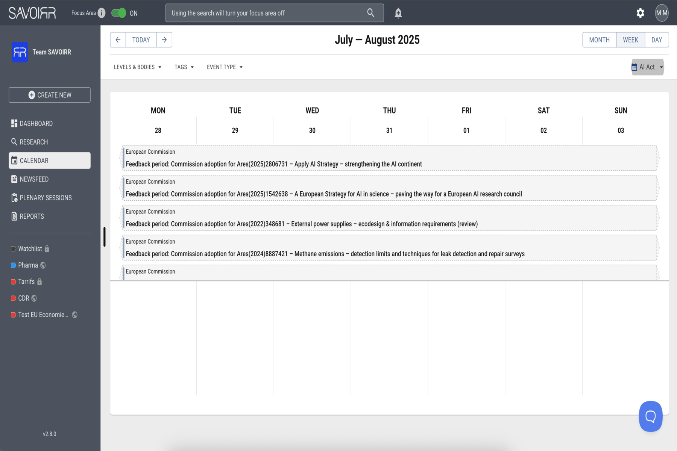Select the Watchlist focus area
This screenshot has width=677, height=451.
30,249
